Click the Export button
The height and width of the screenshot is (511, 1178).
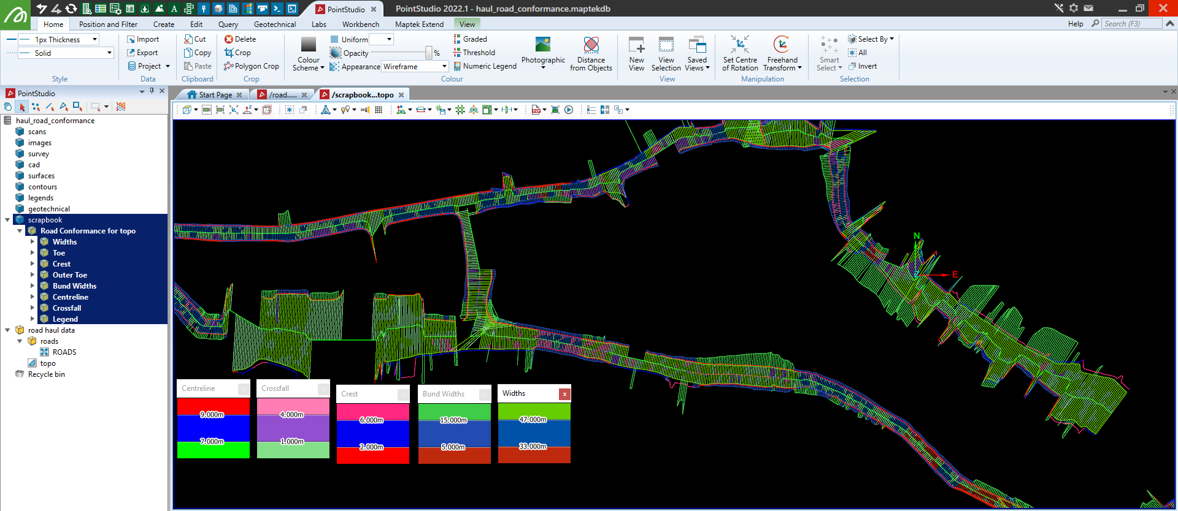pyautogui.click(x=142, y=53)
